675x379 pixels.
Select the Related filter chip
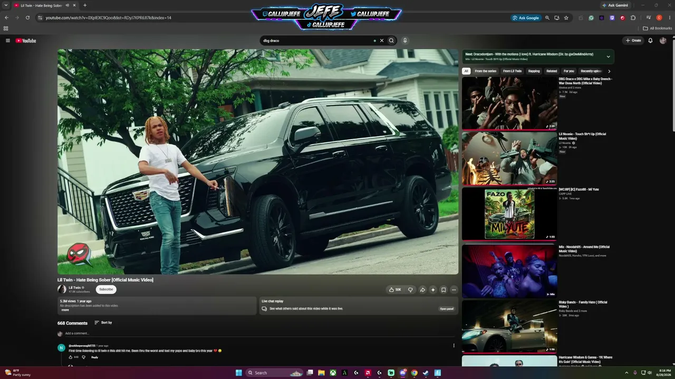click(x=552, y=71)
